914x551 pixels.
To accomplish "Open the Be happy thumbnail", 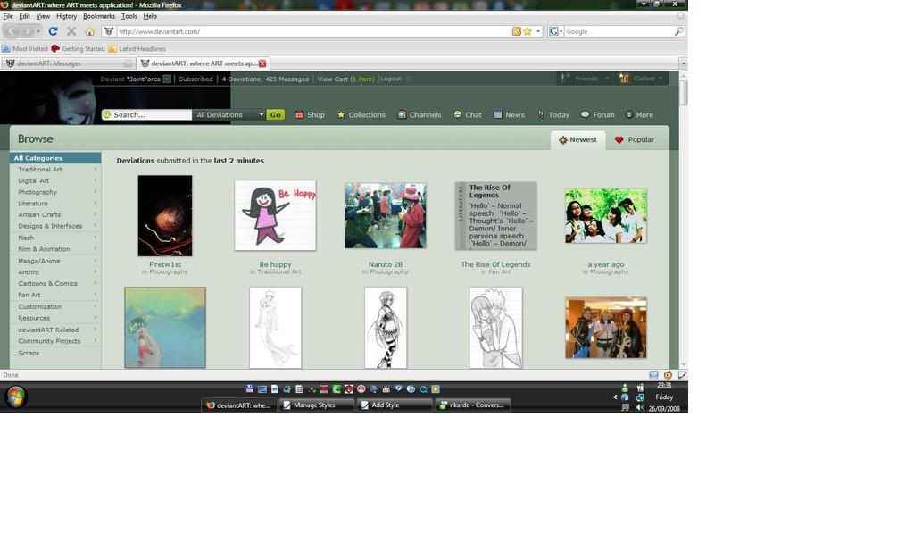I will tap(275, 215).
